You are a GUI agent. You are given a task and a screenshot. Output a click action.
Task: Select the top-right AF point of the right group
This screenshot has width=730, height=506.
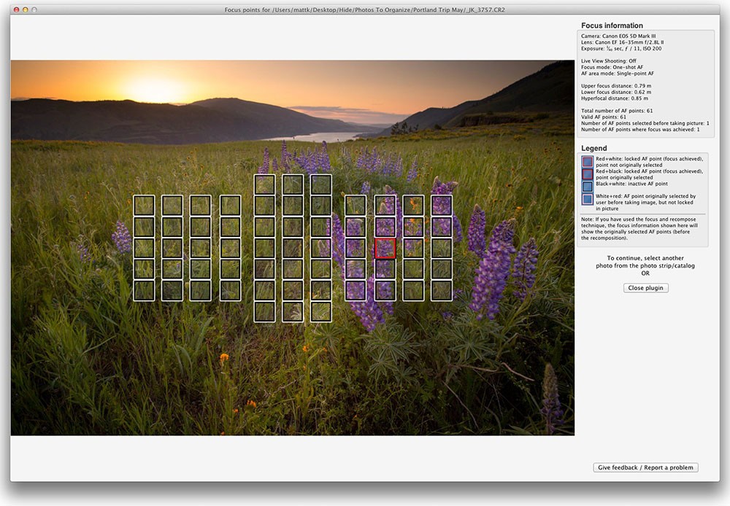pyautogui.click(x=441, y=206)
